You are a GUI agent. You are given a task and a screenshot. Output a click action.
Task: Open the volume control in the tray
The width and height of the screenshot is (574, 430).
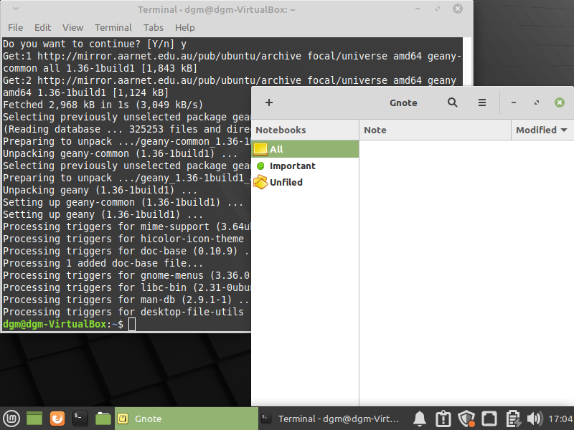tap(535, 419)
